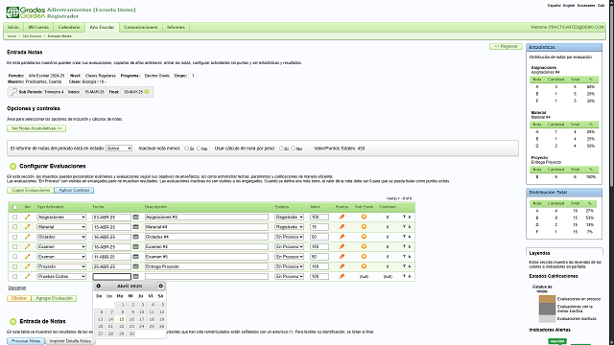Viewport: 614px width, 345px height.
Task: Open Estatus dropdown for Entrega Proyecto
Action: (289, 266)
